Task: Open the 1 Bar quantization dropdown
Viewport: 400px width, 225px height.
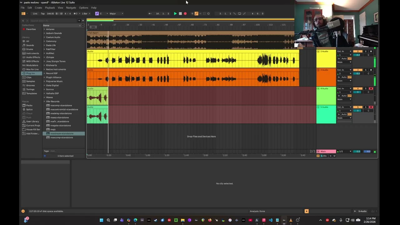Action: [86, 13]
